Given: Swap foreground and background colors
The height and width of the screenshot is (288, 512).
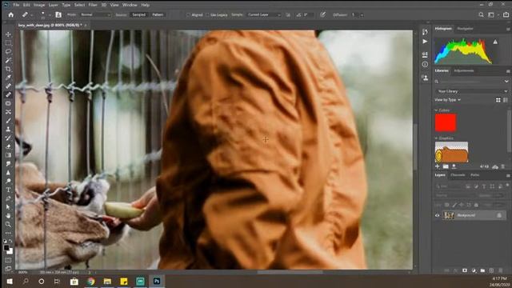Looking at the screenshot, I should [x=10, y=241].
